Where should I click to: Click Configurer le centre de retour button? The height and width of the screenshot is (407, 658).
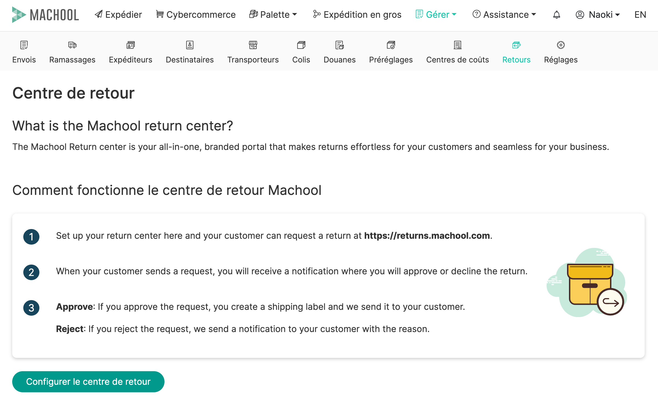point(88,382)
